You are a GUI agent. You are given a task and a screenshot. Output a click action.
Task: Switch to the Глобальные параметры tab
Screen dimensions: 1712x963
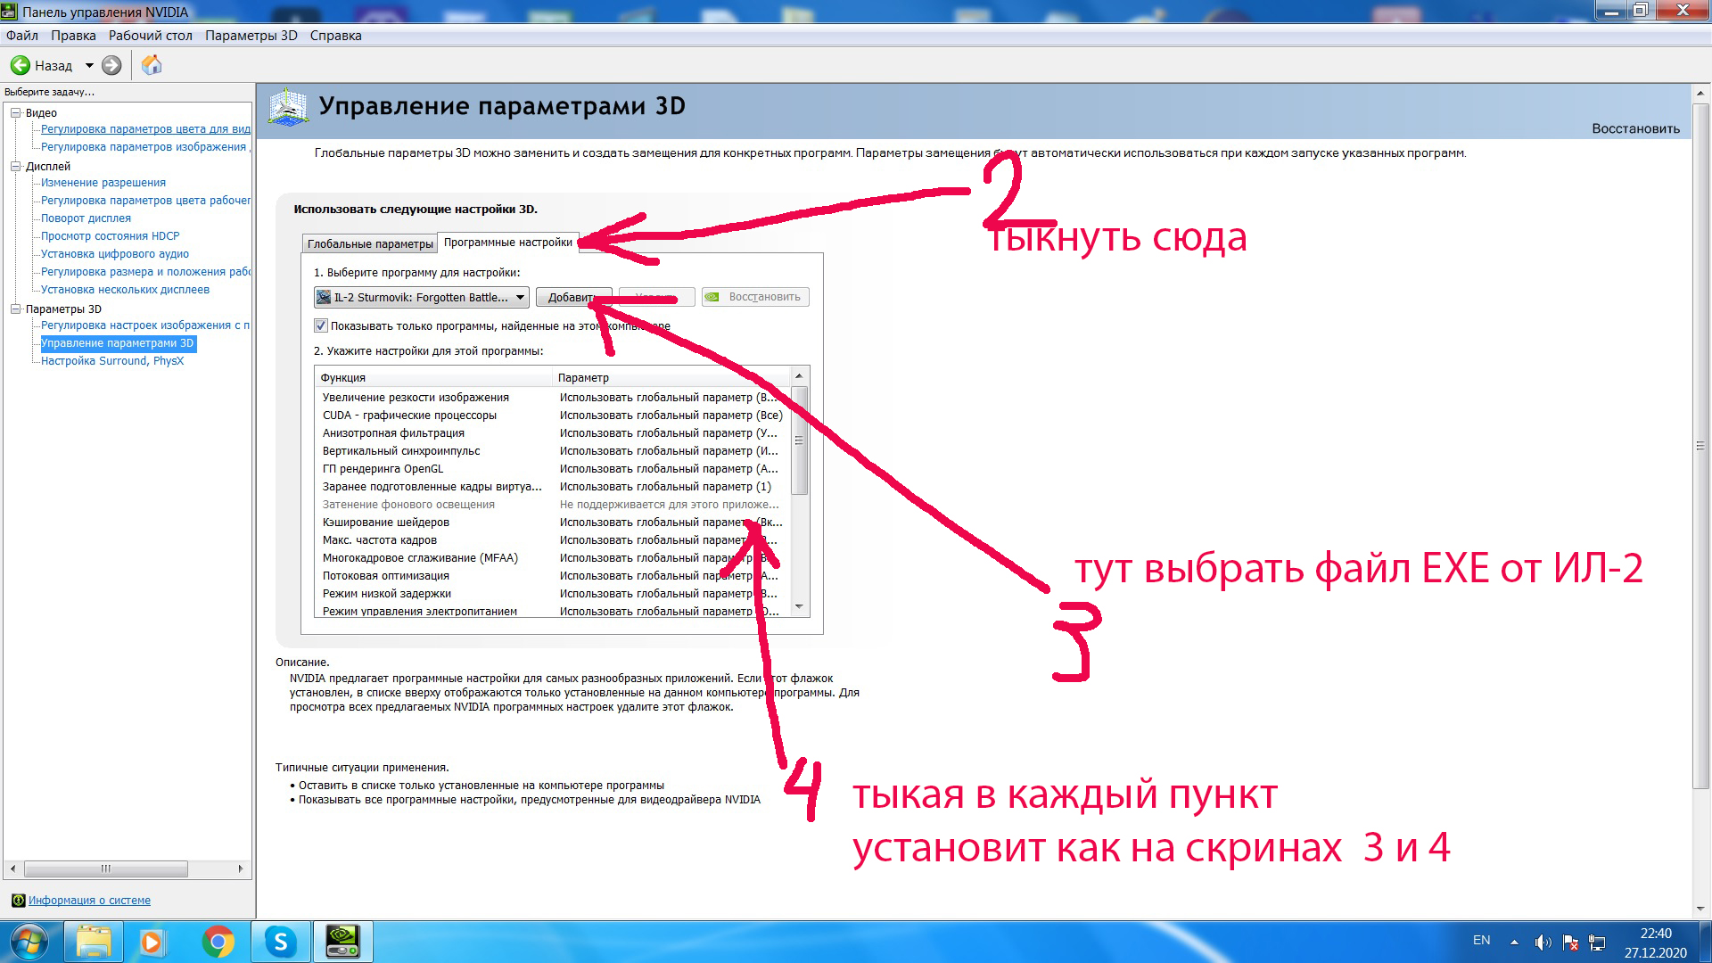[x=369, y=243]
